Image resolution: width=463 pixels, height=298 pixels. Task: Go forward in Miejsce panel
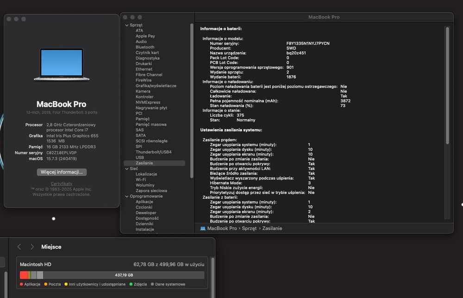point(32,247)
